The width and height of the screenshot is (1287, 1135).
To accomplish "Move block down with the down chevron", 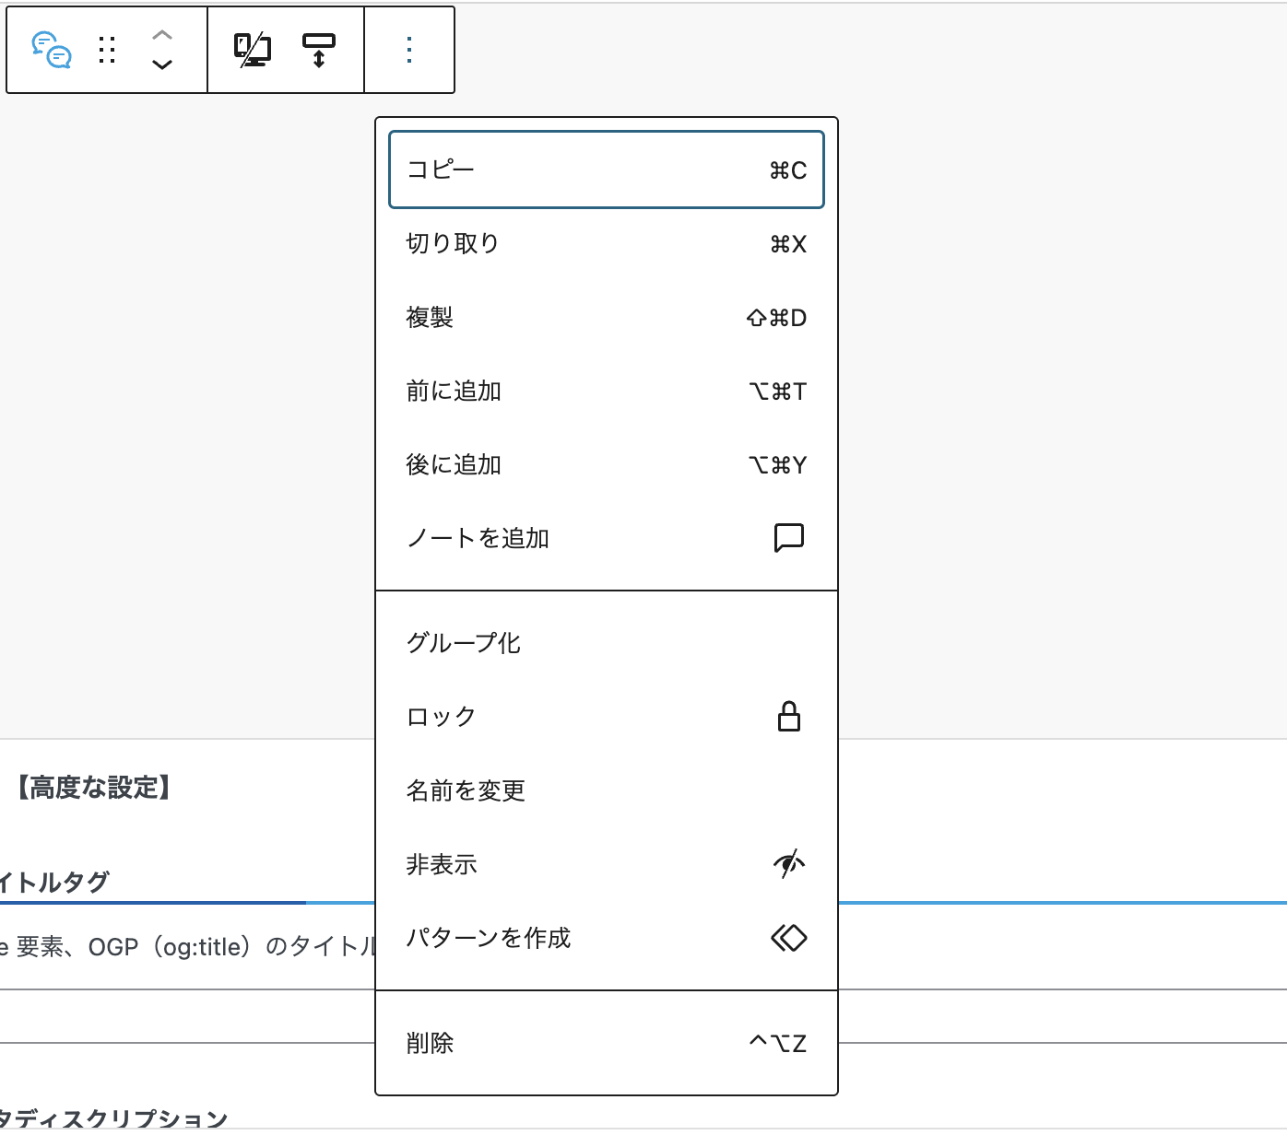I will (x=162, y=64).
